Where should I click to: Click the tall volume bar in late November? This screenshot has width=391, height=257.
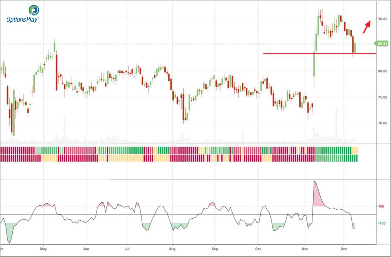(337, 123)
